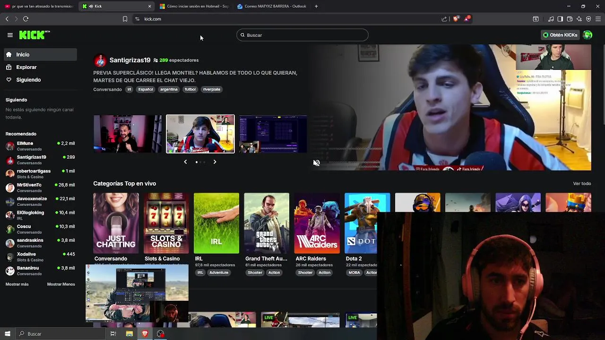Go back with browser back arrow
The width and height of the screenshot is (605, 340).
7,19
